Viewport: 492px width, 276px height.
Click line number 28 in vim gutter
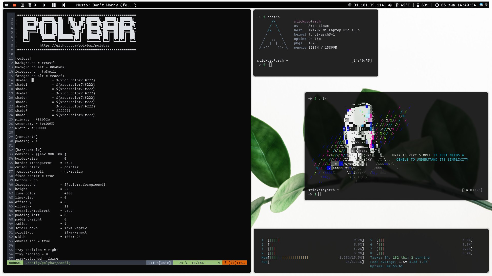(x=11, y=132)
